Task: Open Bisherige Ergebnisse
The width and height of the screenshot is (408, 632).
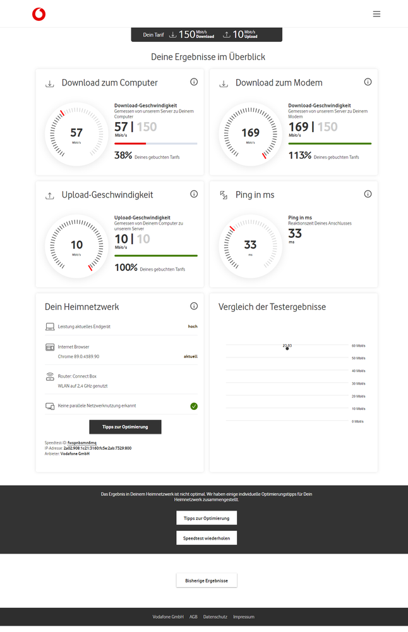Action: click(x=207, y=580)
